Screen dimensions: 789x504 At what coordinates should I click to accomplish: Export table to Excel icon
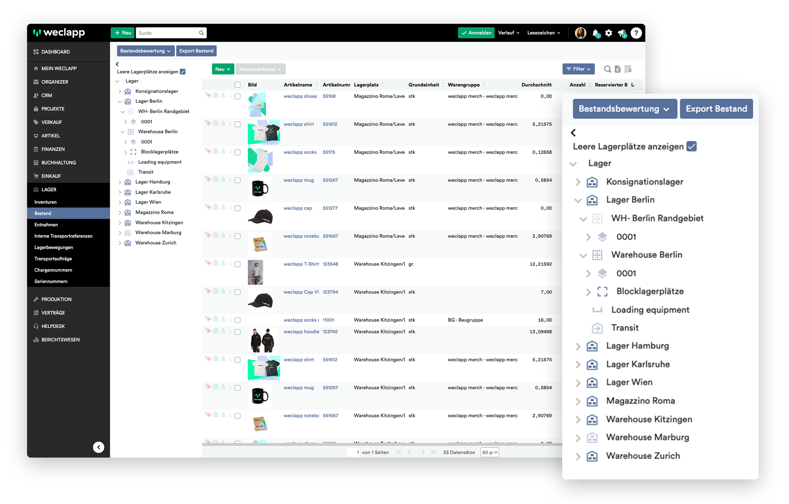coord(617,69)
